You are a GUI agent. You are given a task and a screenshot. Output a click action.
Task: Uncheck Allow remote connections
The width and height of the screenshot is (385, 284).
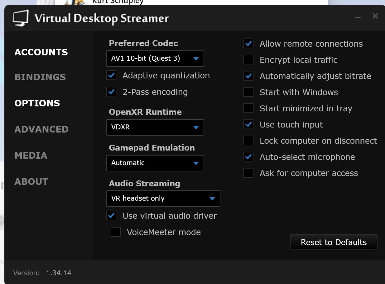[248, 44]
